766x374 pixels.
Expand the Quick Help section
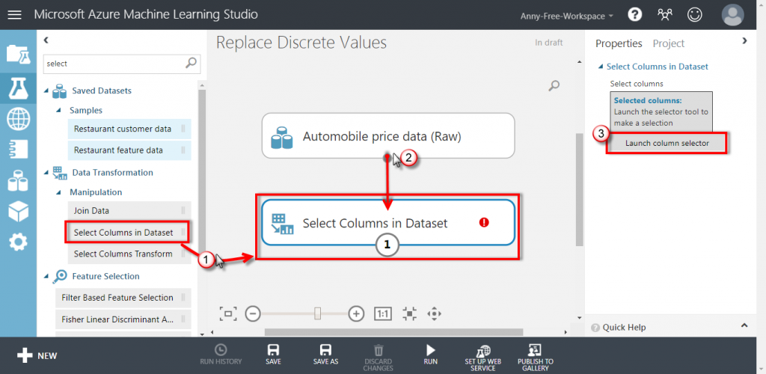744,326
